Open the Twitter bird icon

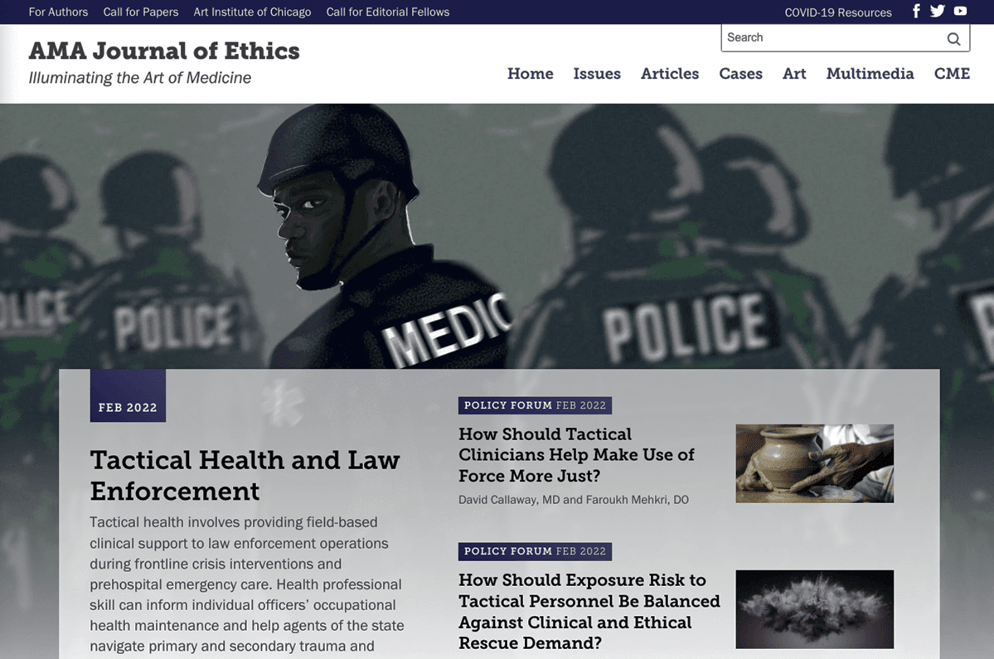pyautogui.click(x=938, y=11)
